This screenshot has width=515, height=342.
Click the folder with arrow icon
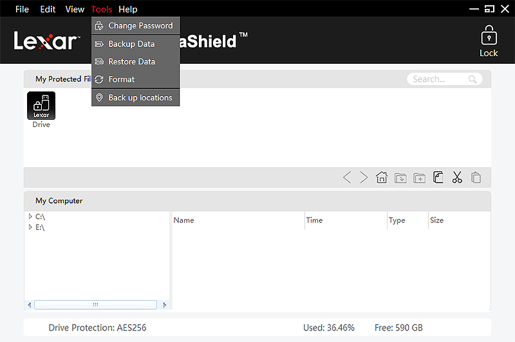[x=400, y=178]
